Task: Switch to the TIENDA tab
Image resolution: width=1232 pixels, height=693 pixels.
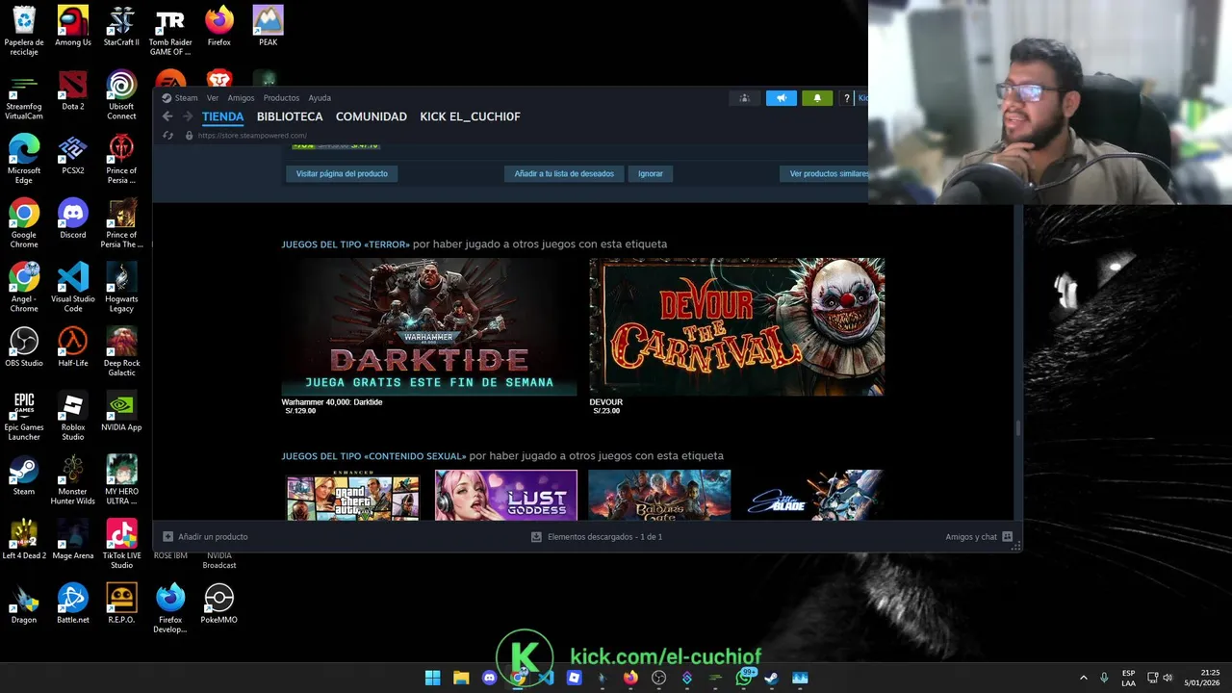Action: pyautogui.click(x=222, y=116)
